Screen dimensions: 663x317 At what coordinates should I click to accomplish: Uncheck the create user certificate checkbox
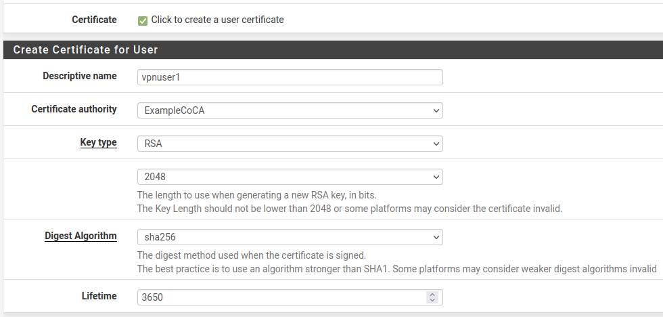pos(143,20)
